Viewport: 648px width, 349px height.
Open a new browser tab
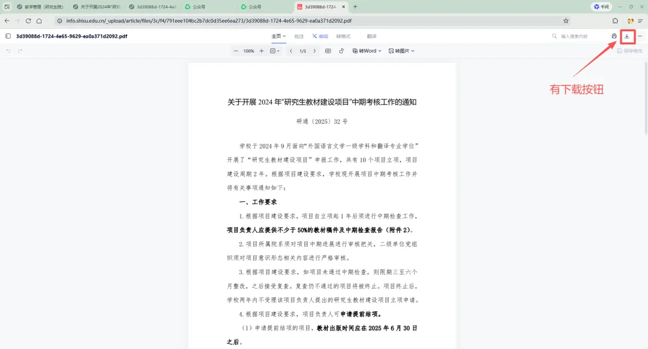(x=355, y=7)
